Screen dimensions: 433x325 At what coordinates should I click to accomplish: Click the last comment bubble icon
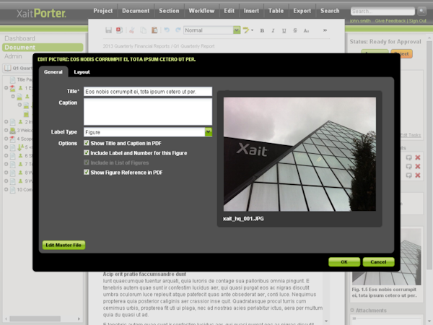click(408, 175)
